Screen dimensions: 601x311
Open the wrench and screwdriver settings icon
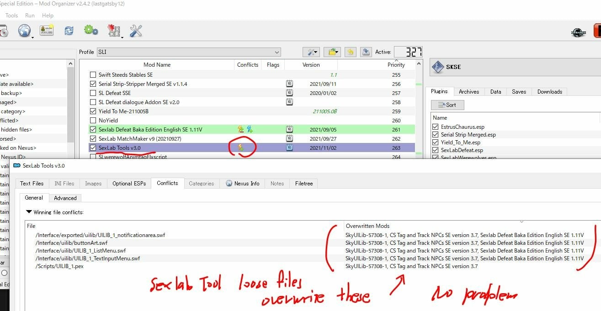coord(136,31)
